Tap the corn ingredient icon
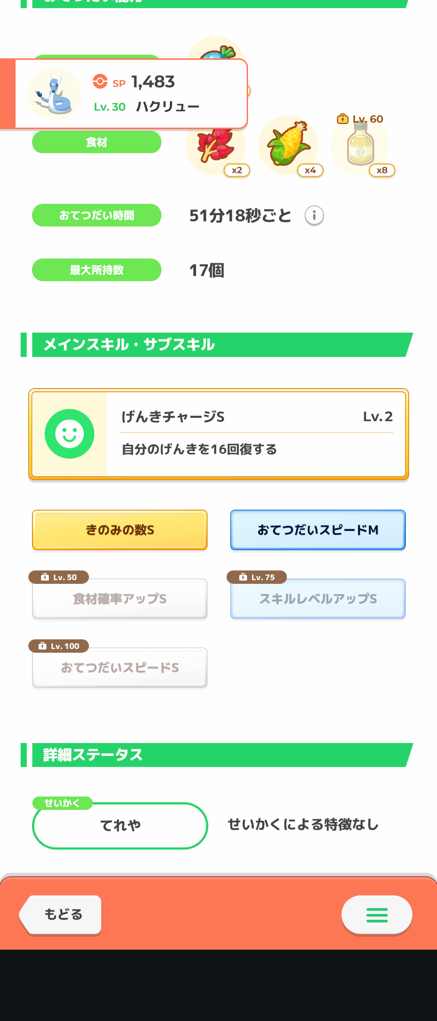The height and width of the screenshot is (1021, 437). (288, 145)
